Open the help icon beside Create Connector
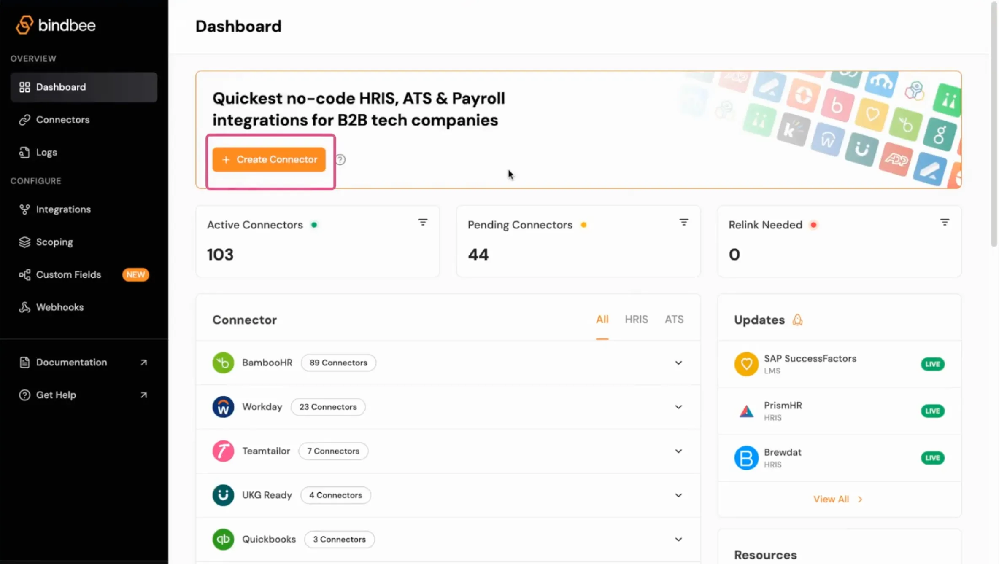This screenshot has height=564, width=999. [340, 160]
